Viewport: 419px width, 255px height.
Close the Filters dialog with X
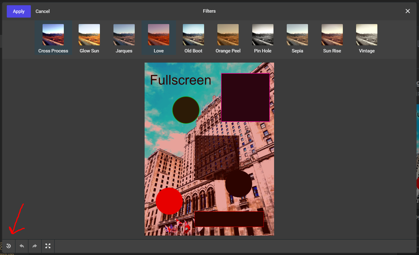408,11
